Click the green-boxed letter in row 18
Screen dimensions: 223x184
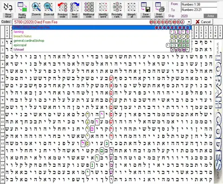point(92,165)
